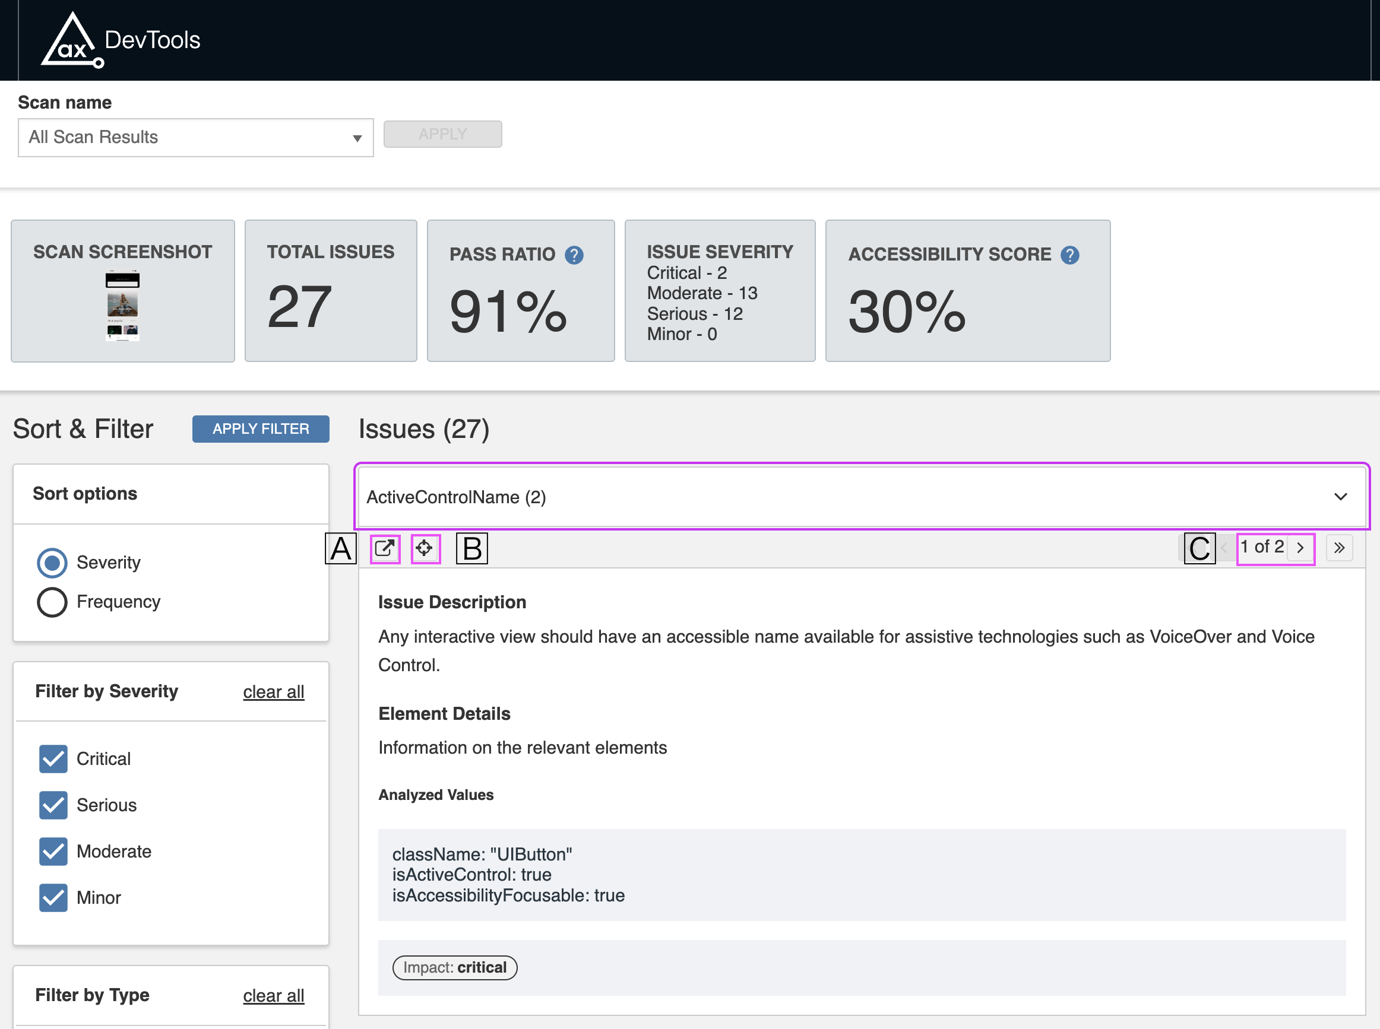The image size is (1380, 1029).
Task: Select the Severity sort radio button
Action: [52, 563]
